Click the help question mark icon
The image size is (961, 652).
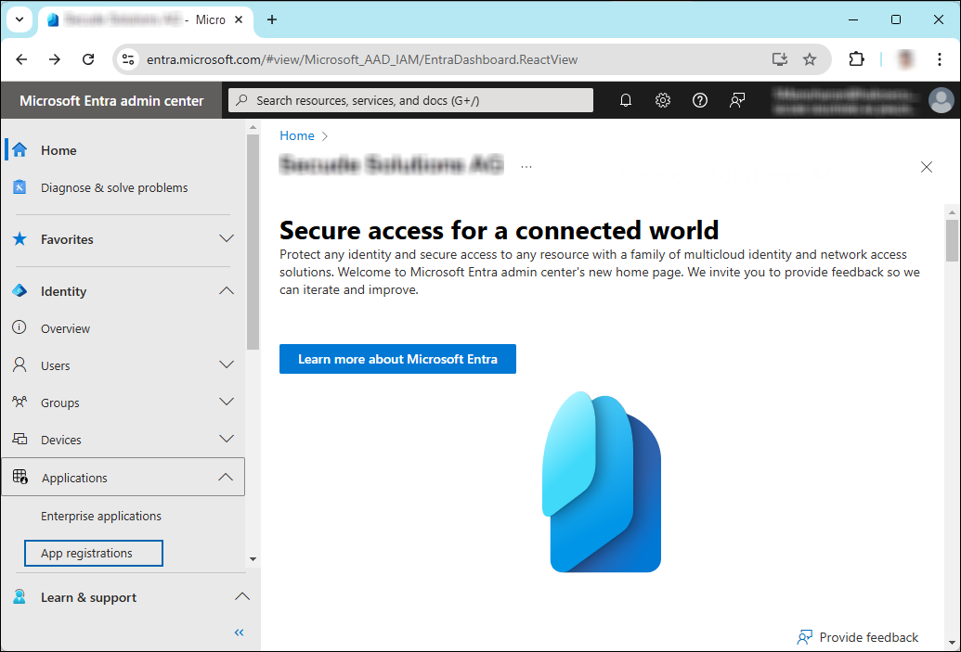(700, 100)
